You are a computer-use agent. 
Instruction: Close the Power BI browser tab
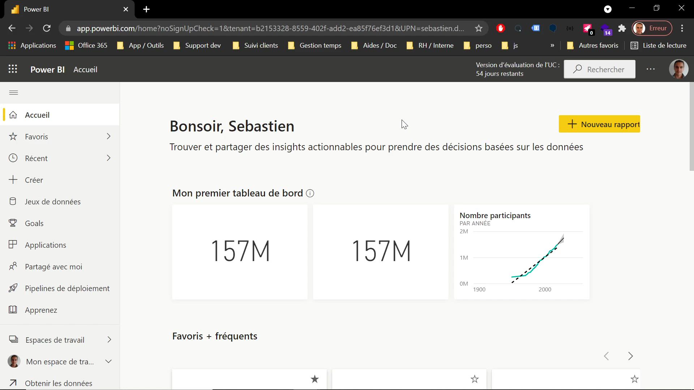click(126, 9)
